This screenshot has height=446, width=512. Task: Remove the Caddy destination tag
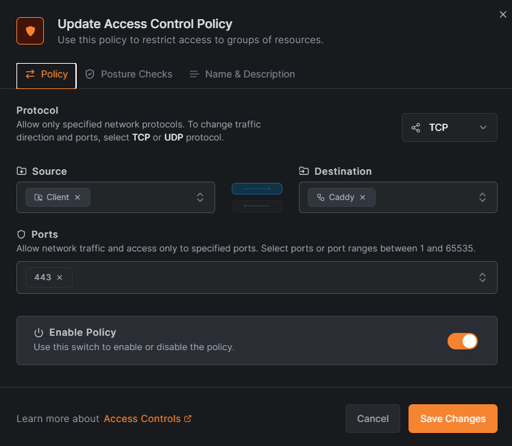363,197
